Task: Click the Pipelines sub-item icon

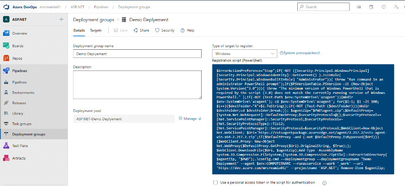Action: (x=7, y=83)
